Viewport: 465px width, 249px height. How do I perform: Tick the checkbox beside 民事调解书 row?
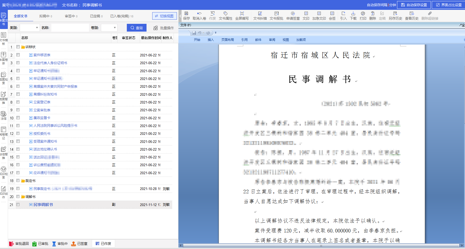18,204
